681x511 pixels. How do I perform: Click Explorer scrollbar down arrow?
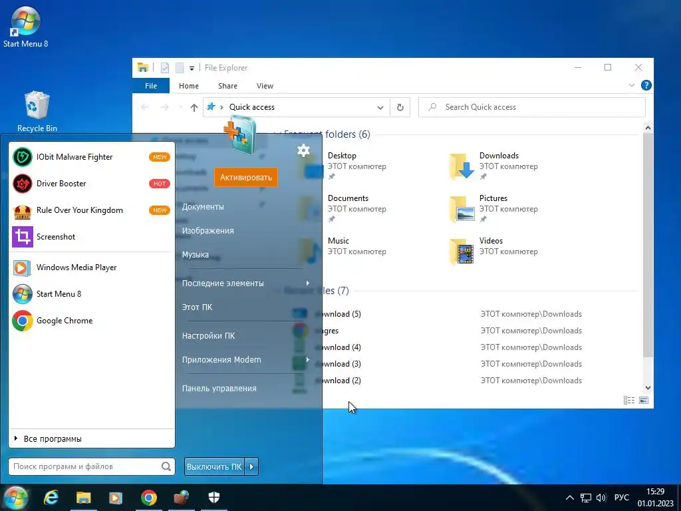pos(648,388)
